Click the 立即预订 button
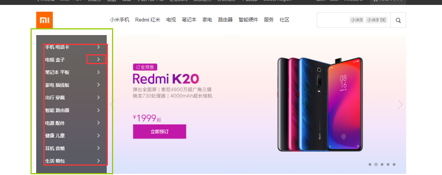Image resolution: width=442 pixels, height=175 pixels. (160, 132)
